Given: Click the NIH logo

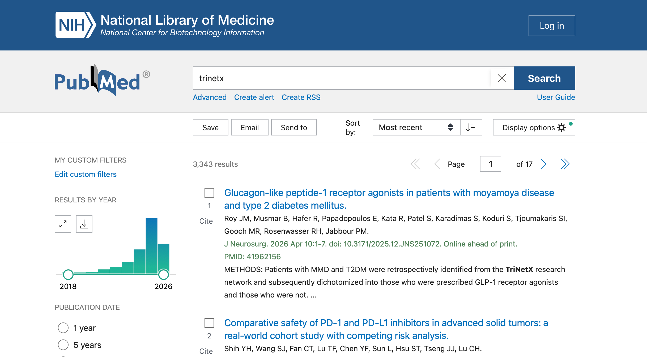Looking at the screenshot, I should (x=75, y=25).
